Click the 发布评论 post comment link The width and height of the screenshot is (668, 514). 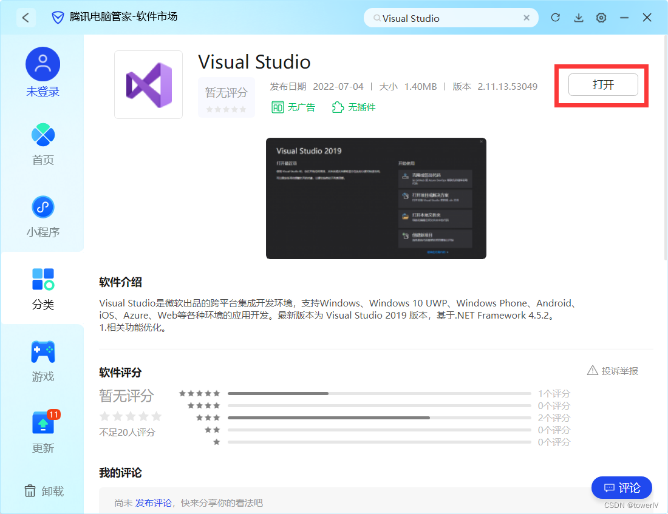click(154, 503)
